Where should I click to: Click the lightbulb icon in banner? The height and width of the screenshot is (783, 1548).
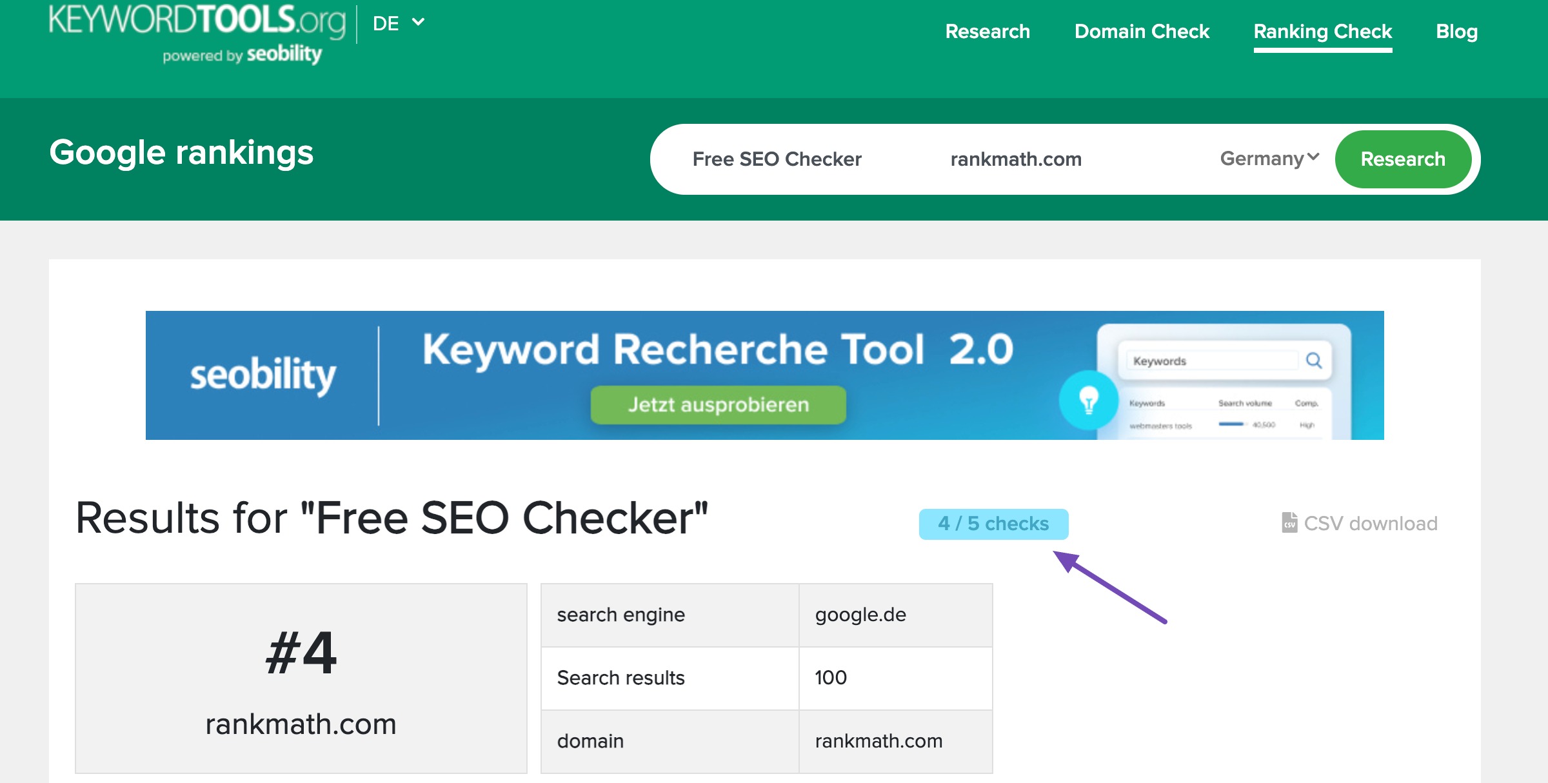(x=1089, y=400)
